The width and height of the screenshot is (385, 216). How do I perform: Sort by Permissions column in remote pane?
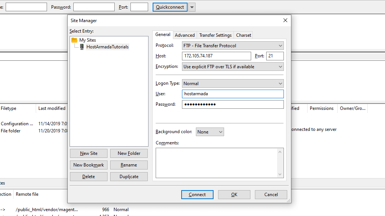(322, 108)
